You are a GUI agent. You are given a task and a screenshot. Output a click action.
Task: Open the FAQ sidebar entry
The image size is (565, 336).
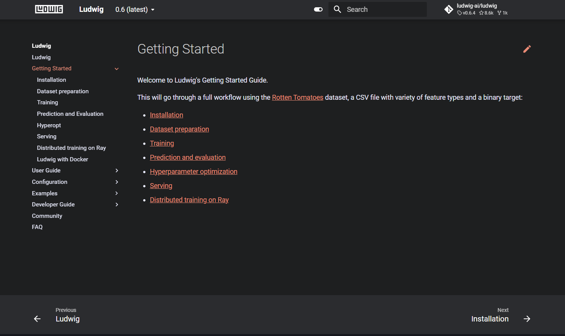(x=37, y=227)
